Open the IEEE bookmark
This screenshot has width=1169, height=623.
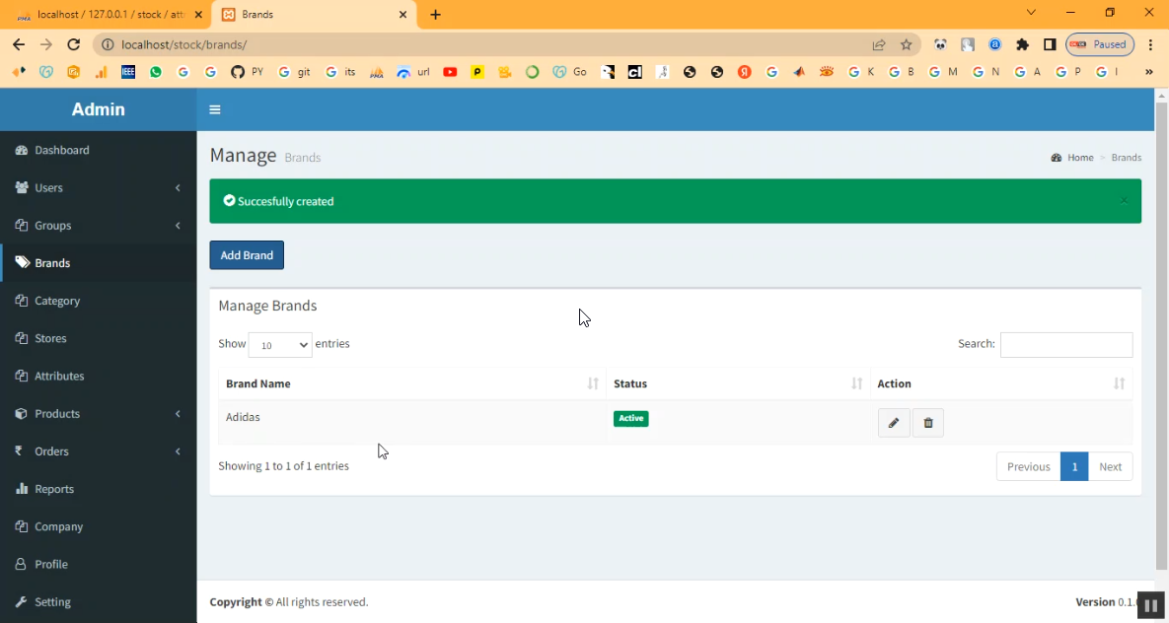pyautogui.click(x=128, y=72)
